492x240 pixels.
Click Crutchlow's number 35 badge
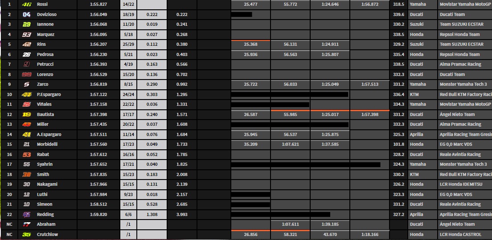26,234
